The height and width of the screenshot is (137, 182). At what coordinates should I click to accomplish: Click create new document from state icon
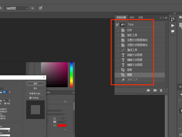click(148, 90)
